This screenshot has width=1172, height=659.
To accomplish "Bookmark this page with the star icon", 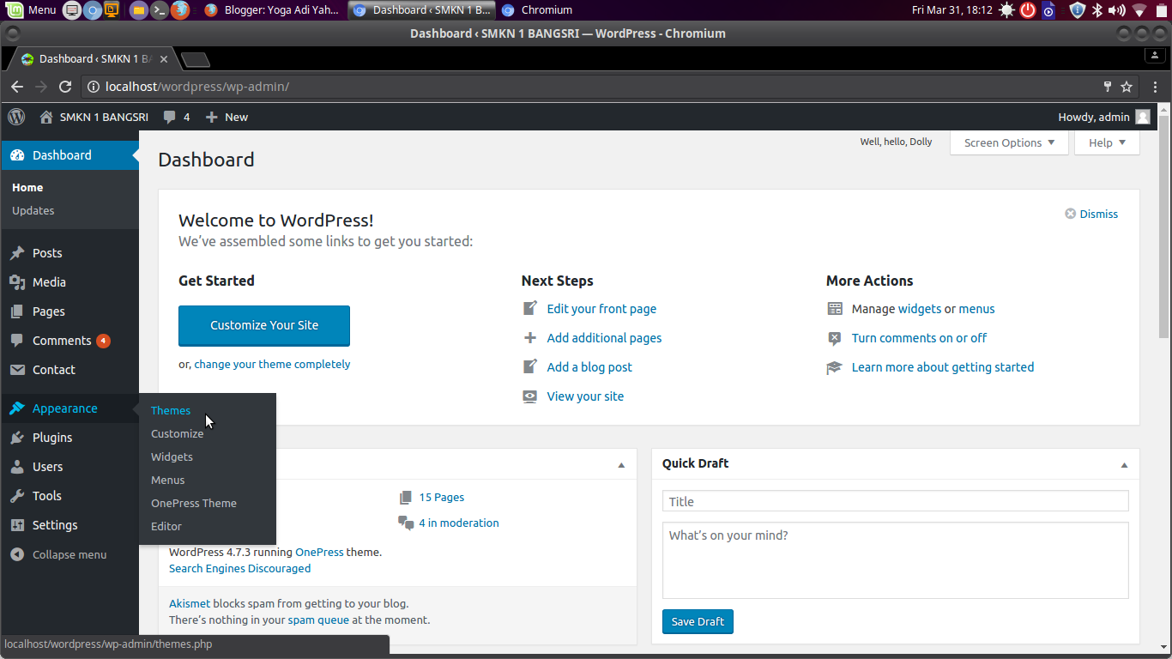I will 1127,87.
